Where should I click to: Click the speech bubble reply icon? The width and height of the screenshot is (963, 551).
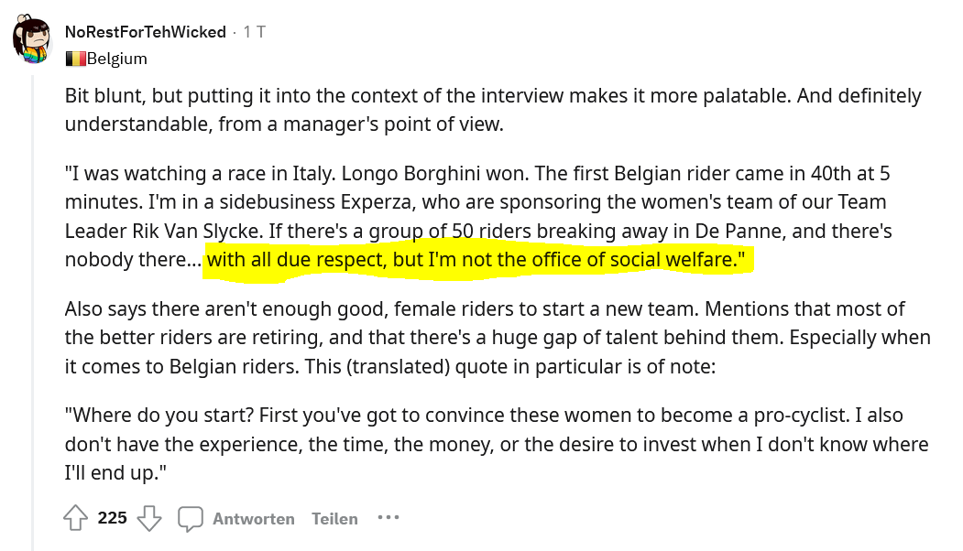pyautogui.click(x=191, y=518)
